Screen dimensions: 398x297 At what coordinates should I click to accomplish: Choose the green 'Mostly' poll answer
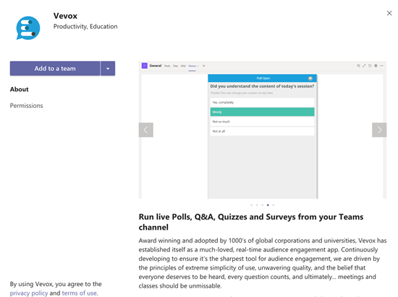262,112
